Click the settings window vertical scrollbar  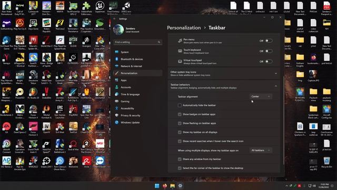tap(284, 121)
